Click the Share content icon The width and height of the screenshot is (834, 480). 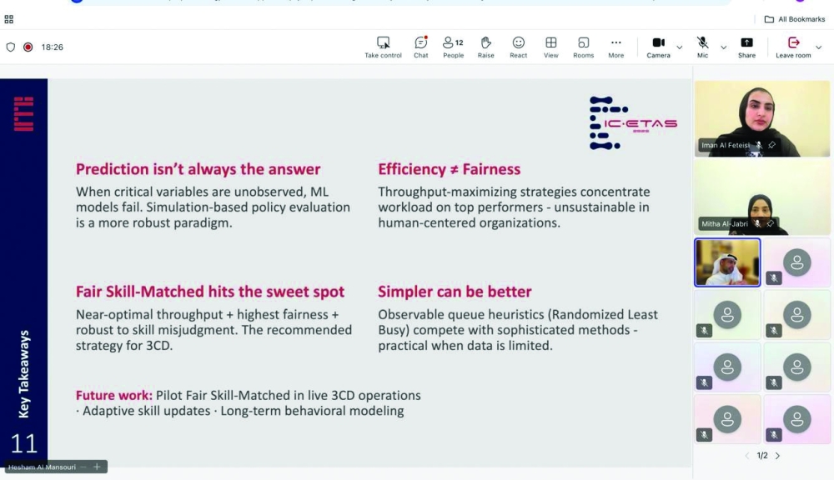pos(746,47)
